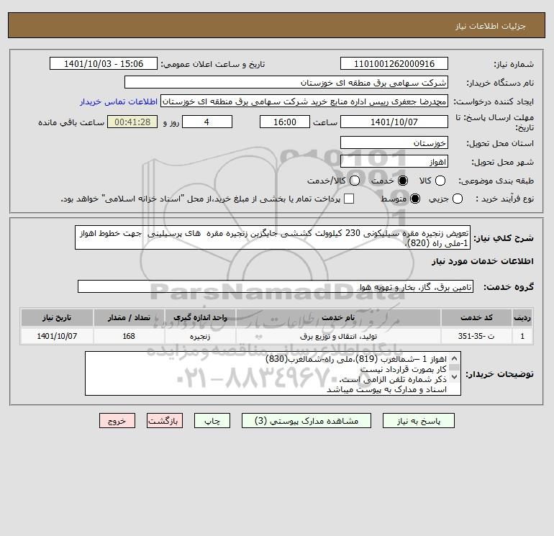
Task: Click the quantity cell 168
Action: [x=129, y=336]
